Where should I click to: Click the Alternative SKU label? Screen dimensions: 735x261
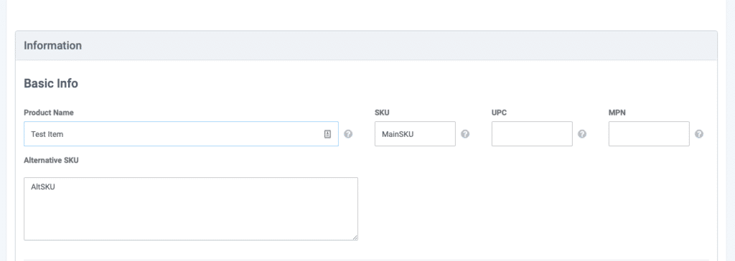click(51, 160)
